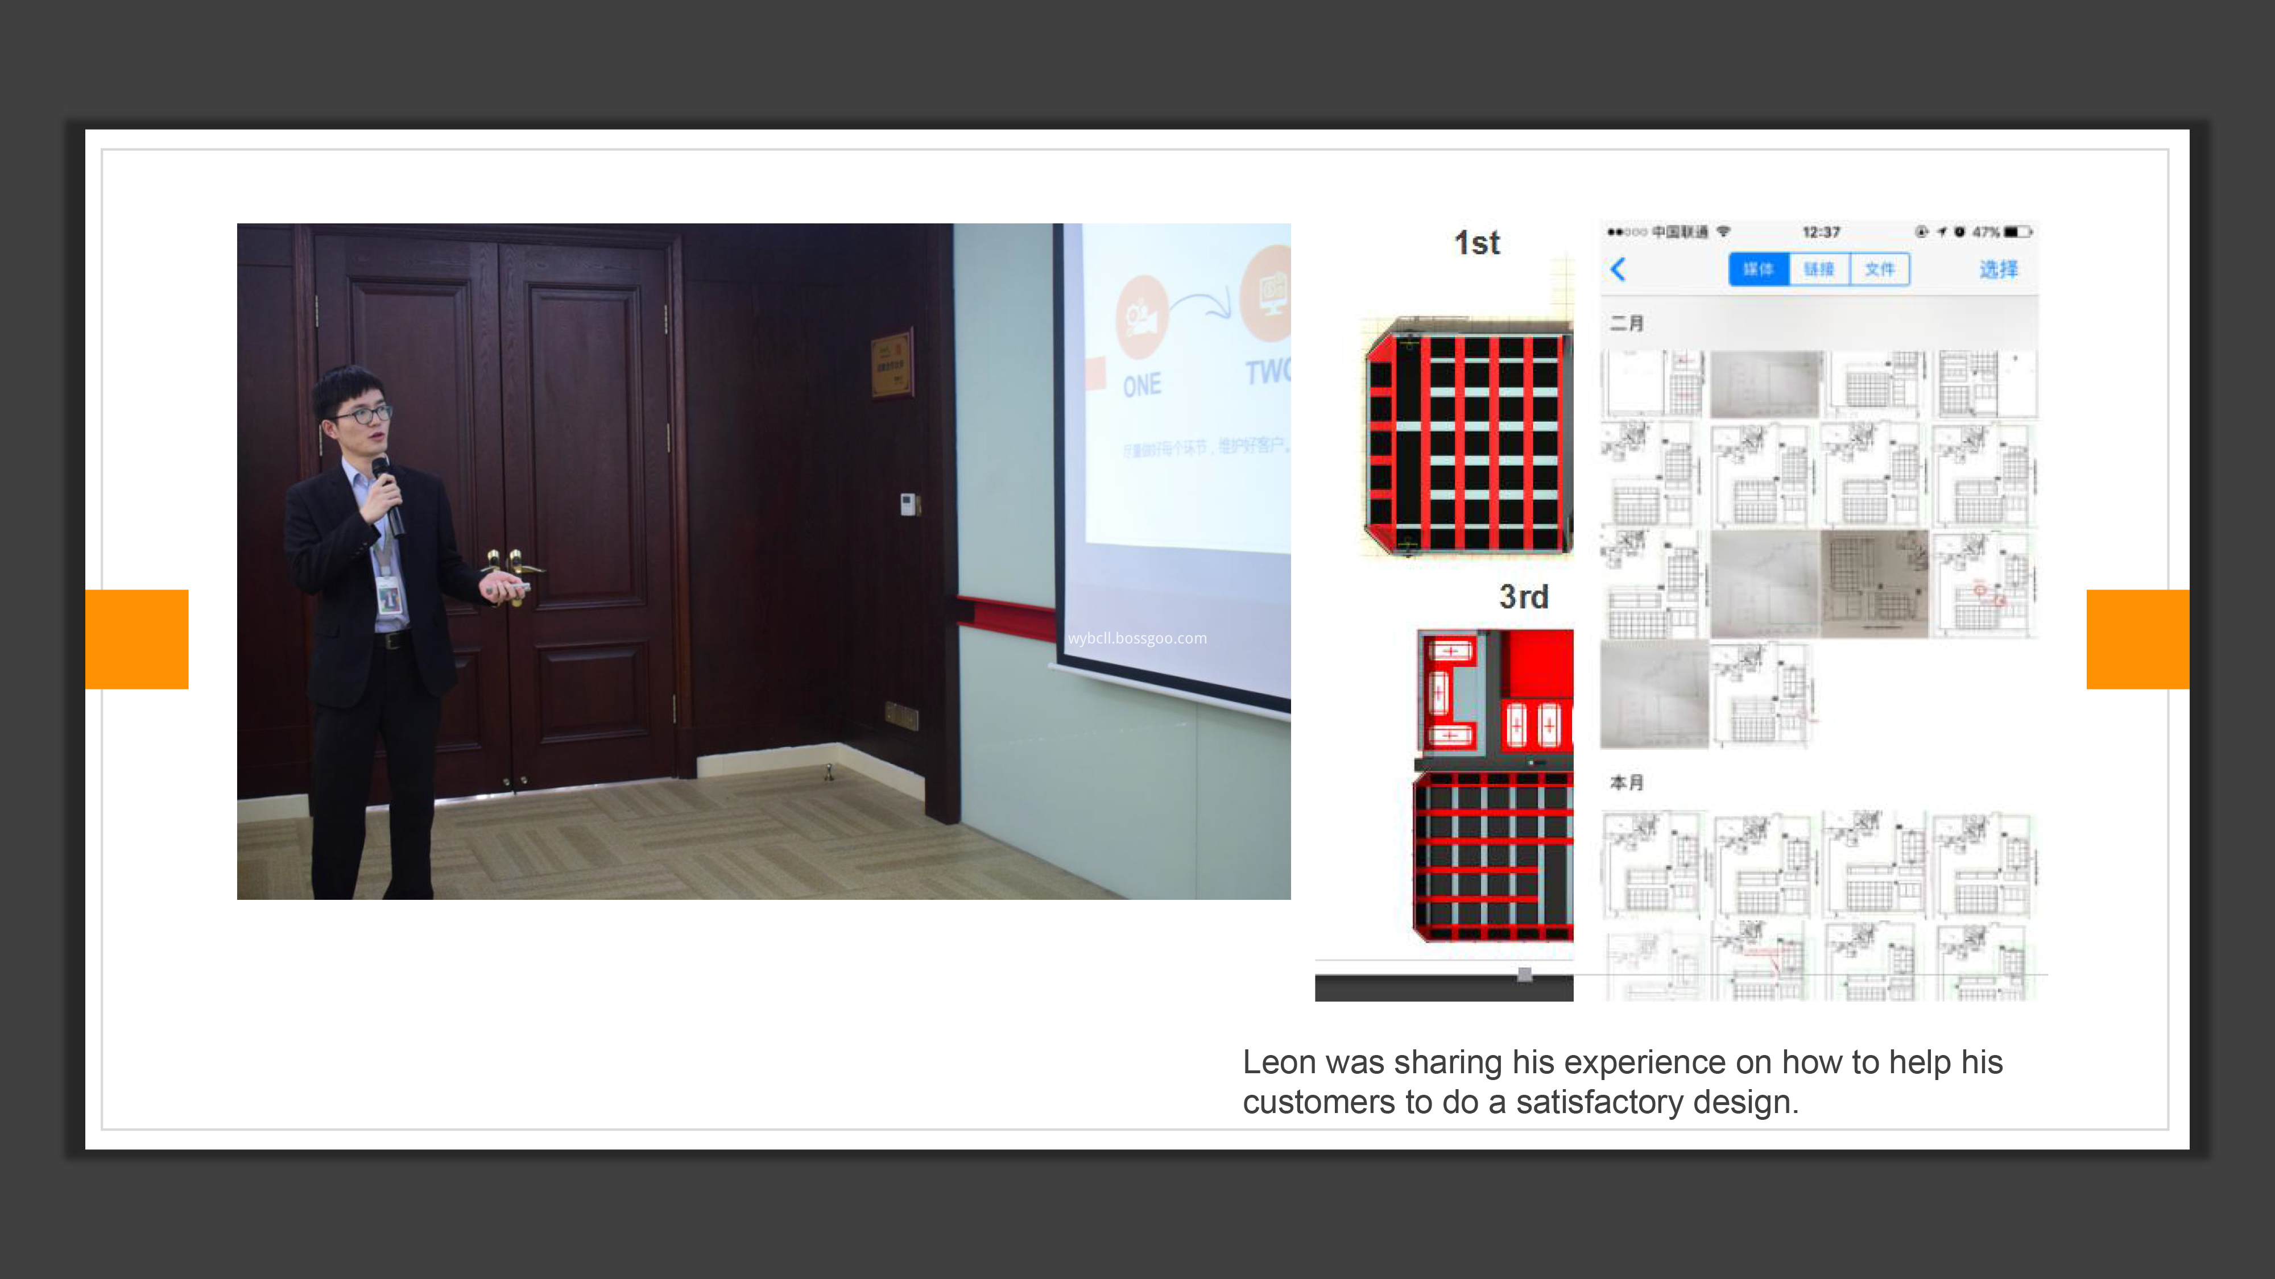This screenshot has width=2275, height=1279.
Task: Click the orange block on the left edge
Action: point(137,639)
